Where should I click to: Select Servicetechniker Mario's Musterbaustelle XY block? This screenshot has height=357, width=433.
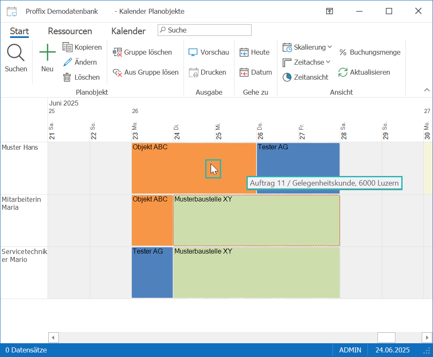(x=257, y=272)
